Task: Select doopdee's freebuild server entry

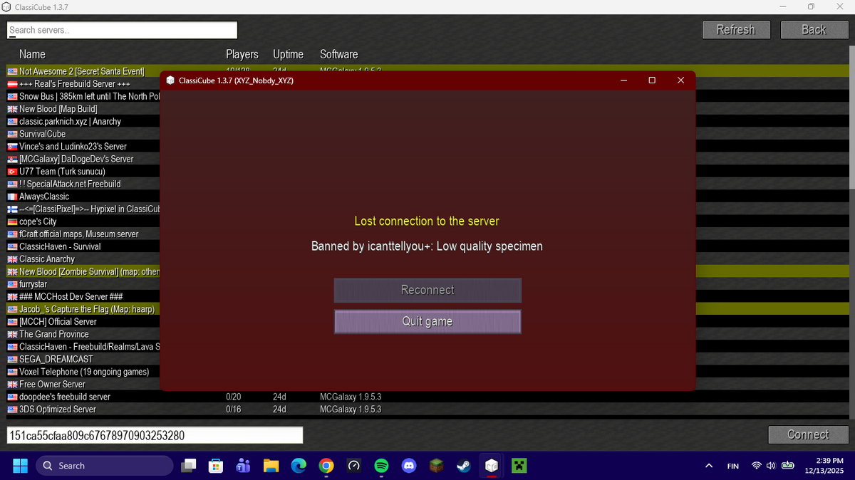Action: click(64, 397)
